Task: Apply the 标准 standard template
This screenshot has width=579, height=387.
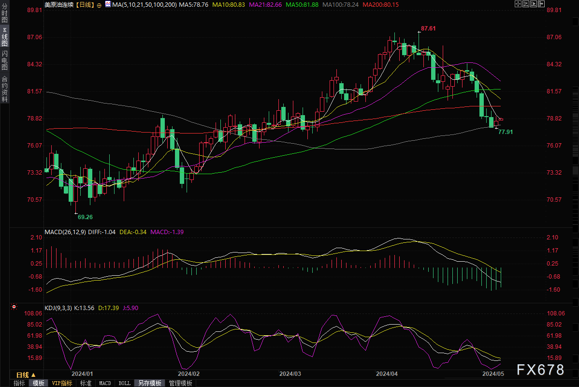Action: point(86,383)
